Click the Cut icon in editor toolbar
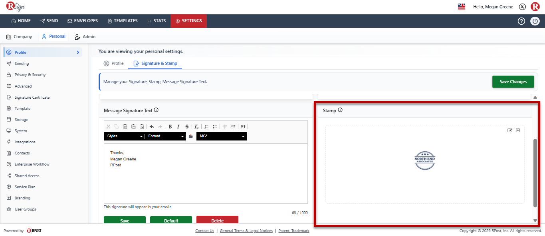Screen dimensions: 545x236 coord(108,127)
